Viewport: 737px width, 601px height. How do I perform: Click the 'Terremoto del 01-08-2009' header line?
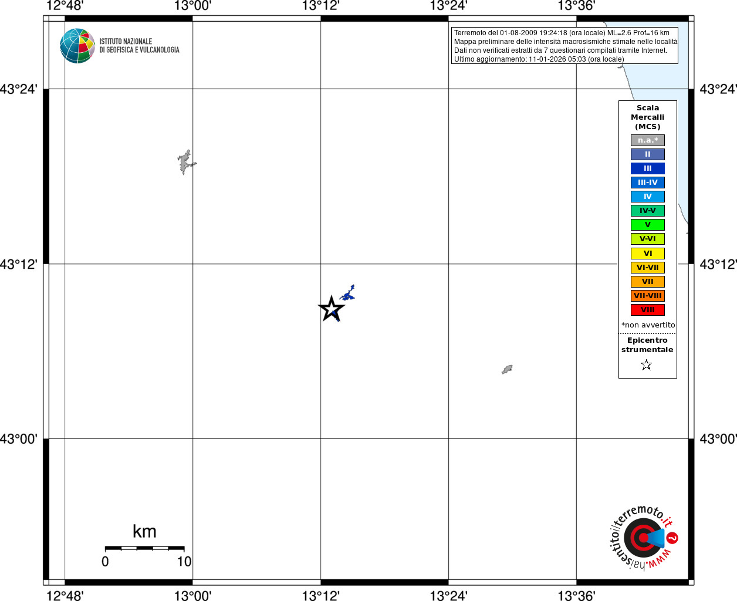point(562,33)
